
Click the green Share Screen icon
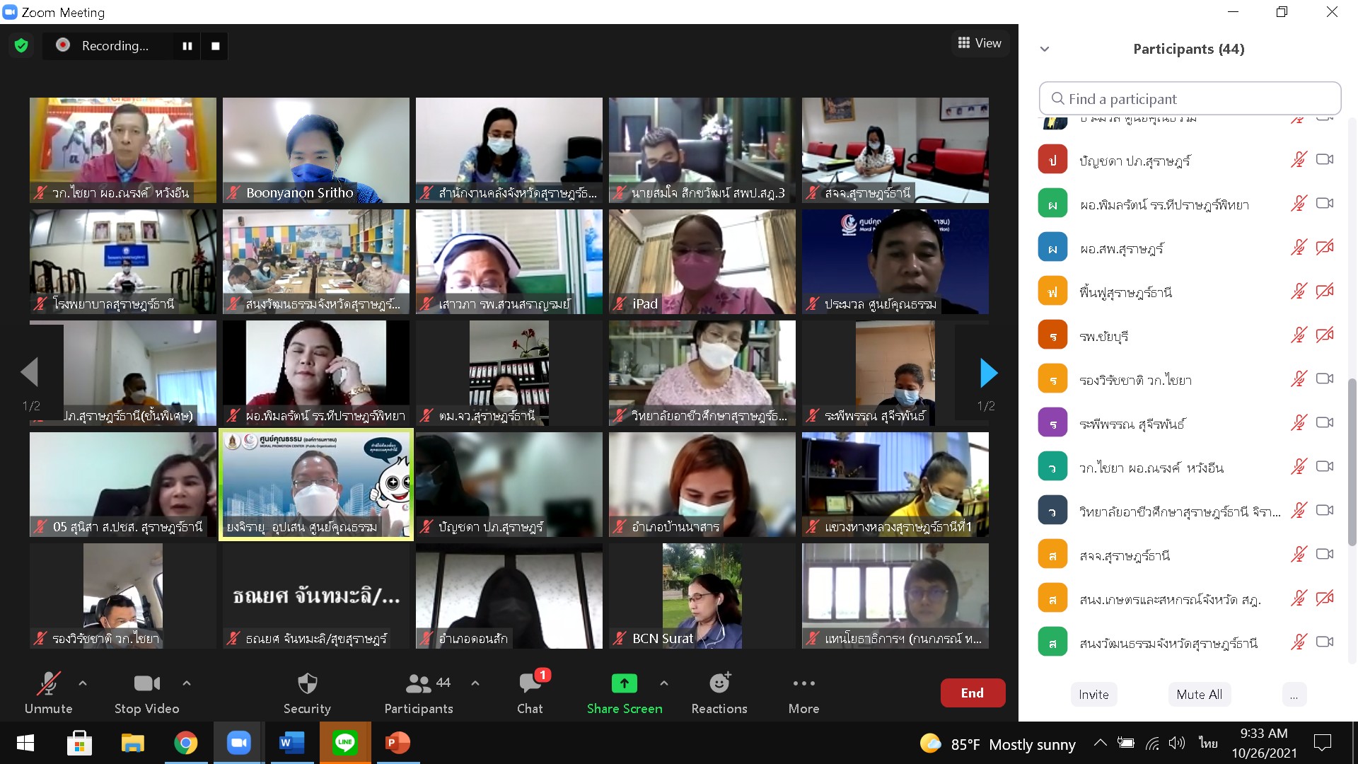pyautogui.click(x=624, y=683)
